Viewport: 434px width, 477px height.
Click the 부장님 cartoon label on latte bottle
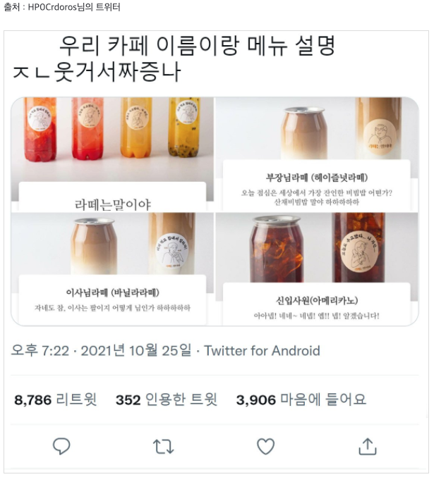pyautogui.click(x=380, y=137)
